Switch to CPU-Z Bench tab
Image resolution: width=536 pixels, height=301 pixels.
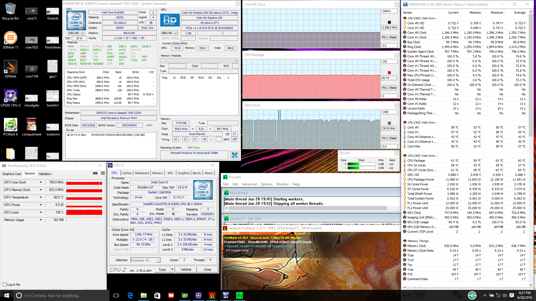[197, 173]
